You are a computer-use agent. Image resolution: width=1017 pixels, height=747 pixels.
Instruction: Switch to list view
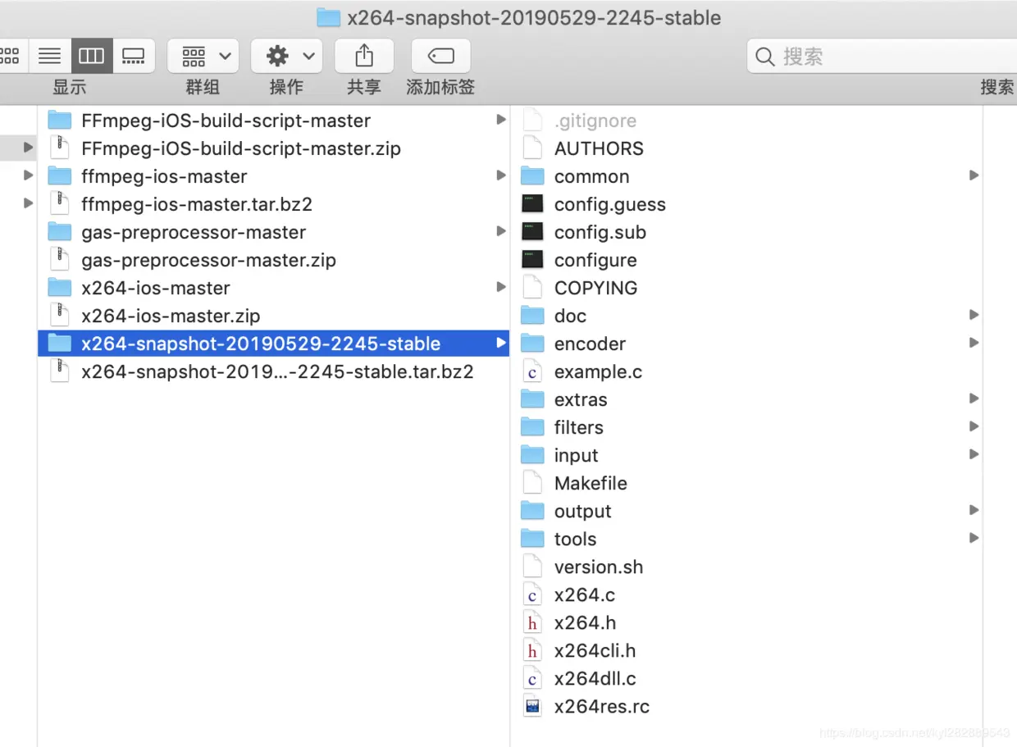pos(50,56)
